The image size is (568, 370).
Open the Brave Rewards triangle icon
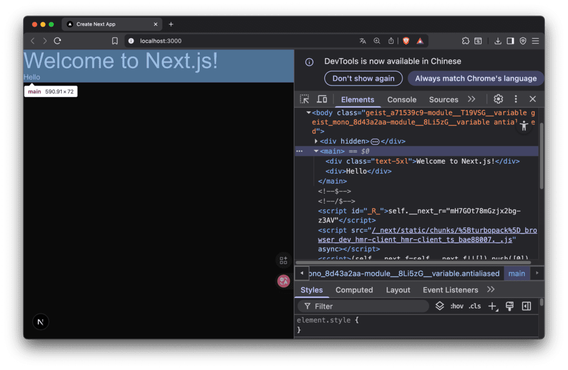(x=420, y=40)
